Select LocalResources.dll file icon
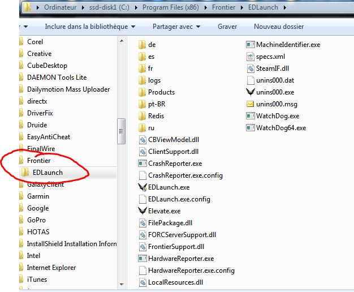This screenshot has width=354, height=292. point(143,282)
